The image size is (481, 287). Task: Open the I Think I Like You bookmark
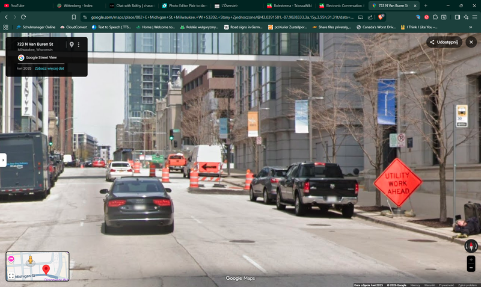pyautogui.click(x=418, y=27)
